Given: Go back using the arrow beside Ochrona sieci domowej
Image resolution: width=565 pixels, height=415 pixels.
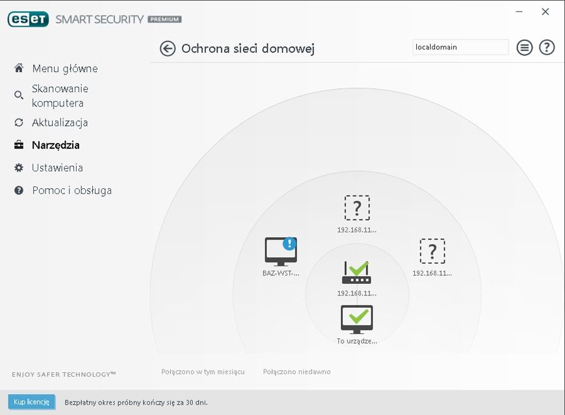Looking at the screenshot, I should [168, 49].
